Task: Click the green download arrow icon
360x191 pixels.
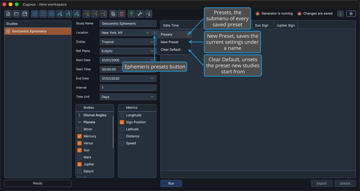Action: (x=341, y=13)
